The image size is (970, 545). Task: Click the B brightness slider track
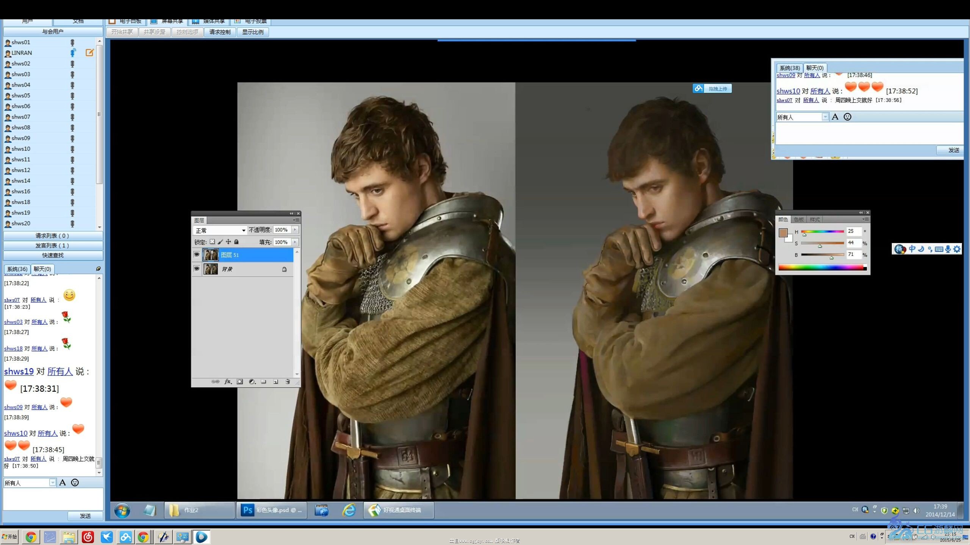click(822, 255)
